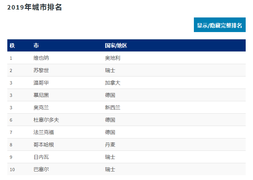Click 德国 in the 杜塞尔多夫 row
253x180 pixels.
point(110,120)
